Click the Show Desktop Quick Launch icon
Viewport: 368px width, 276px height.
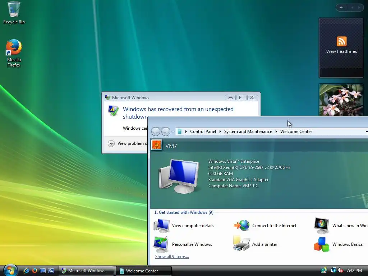click(x=43, y=271)
